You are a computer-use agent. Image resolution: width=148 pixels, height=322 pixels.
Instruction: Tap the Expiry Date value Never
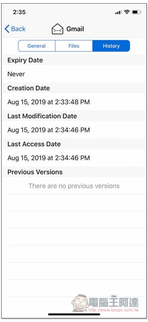[16, 74]
